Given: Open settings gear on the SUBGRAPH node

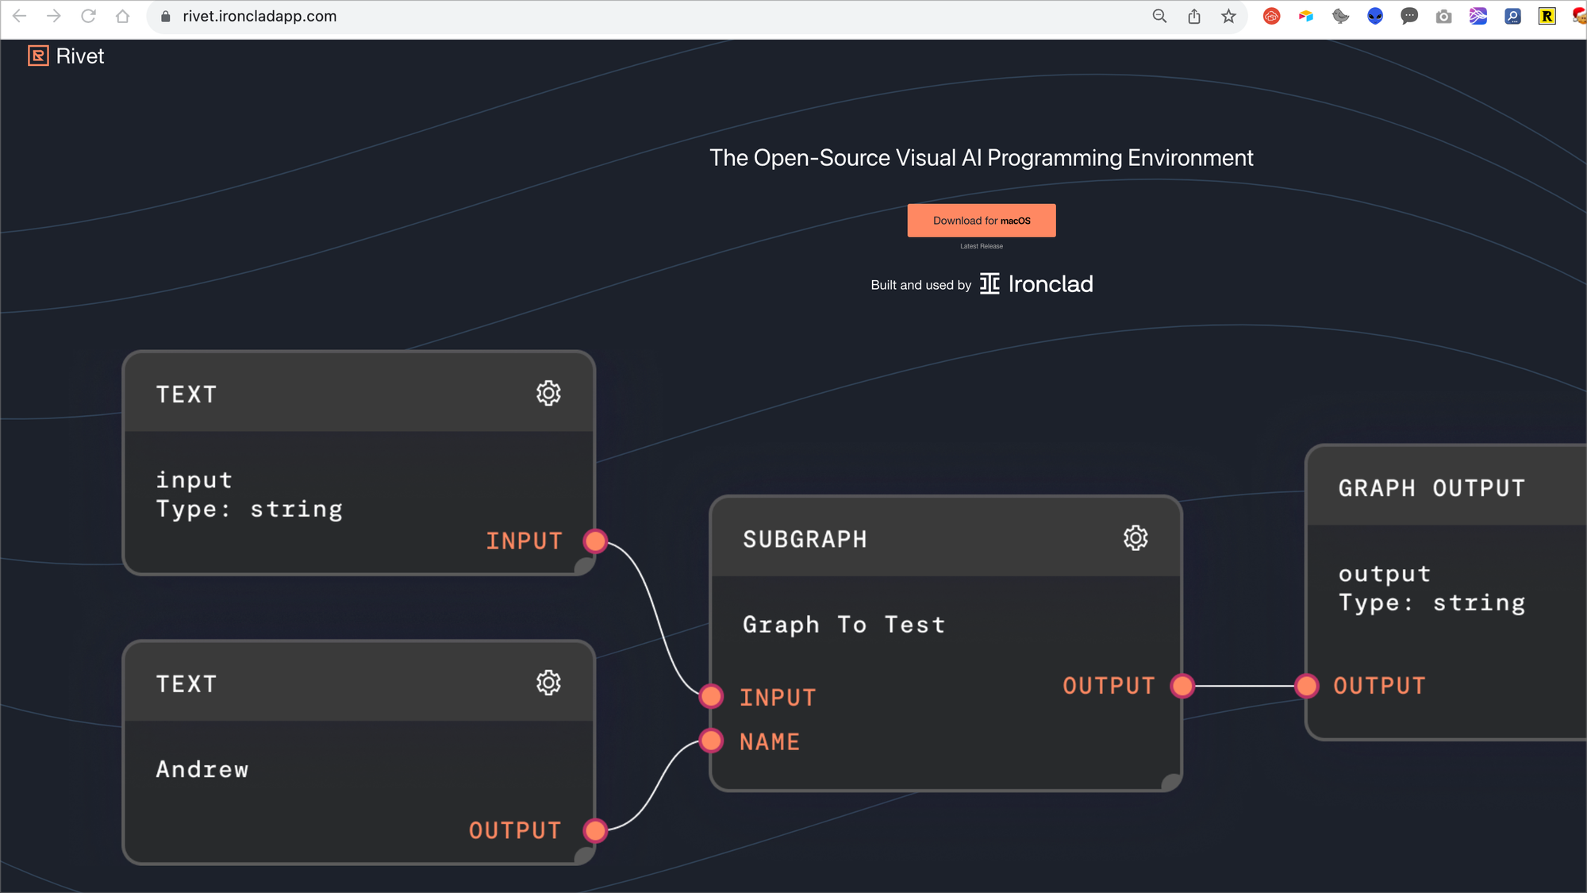Looking at the screenshot, I should [1135, 538].
